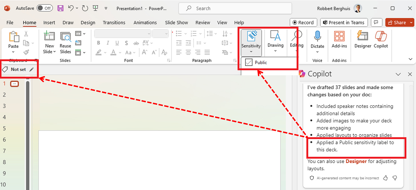Click thumbs up on Copilot response
This screenshot has width=416, height=190.
385,178
